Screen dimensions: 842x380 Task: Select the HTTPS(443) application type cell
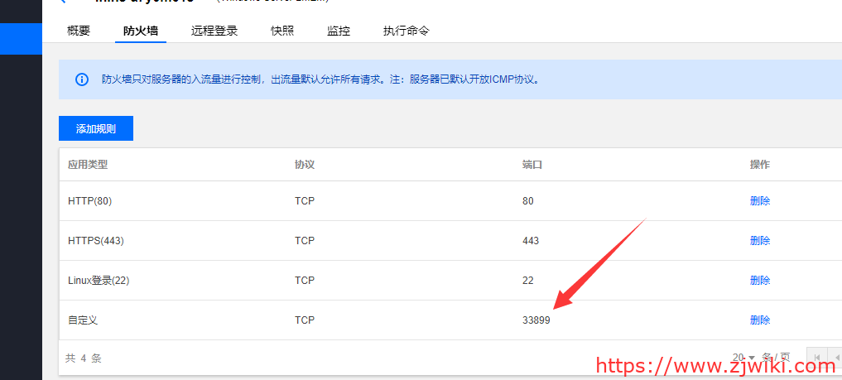click(95, 241)
